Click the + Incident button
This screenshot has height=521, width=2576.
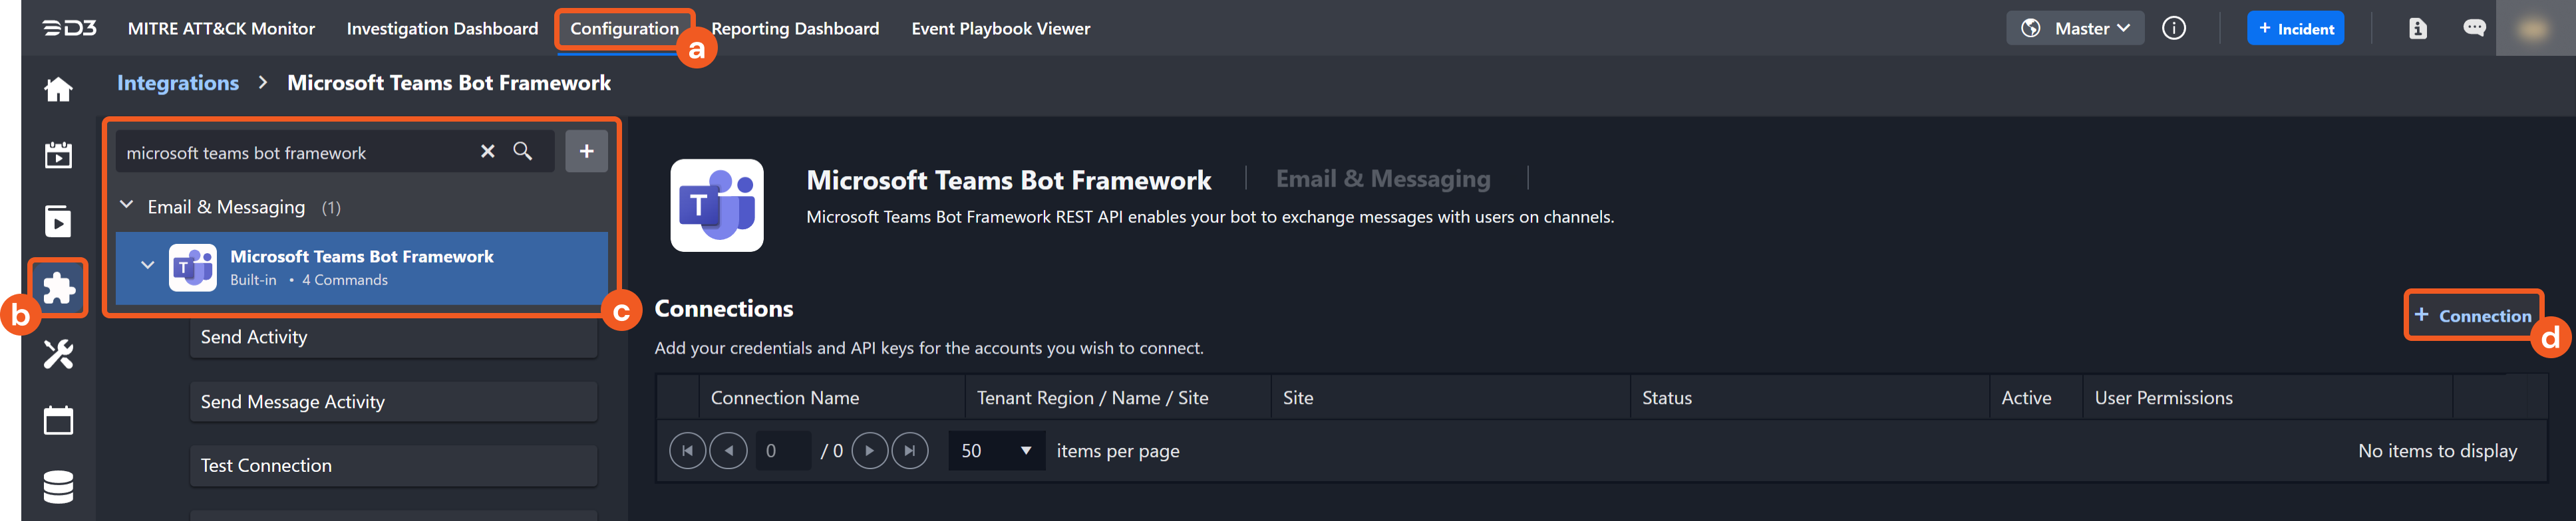click(2295, 28)
